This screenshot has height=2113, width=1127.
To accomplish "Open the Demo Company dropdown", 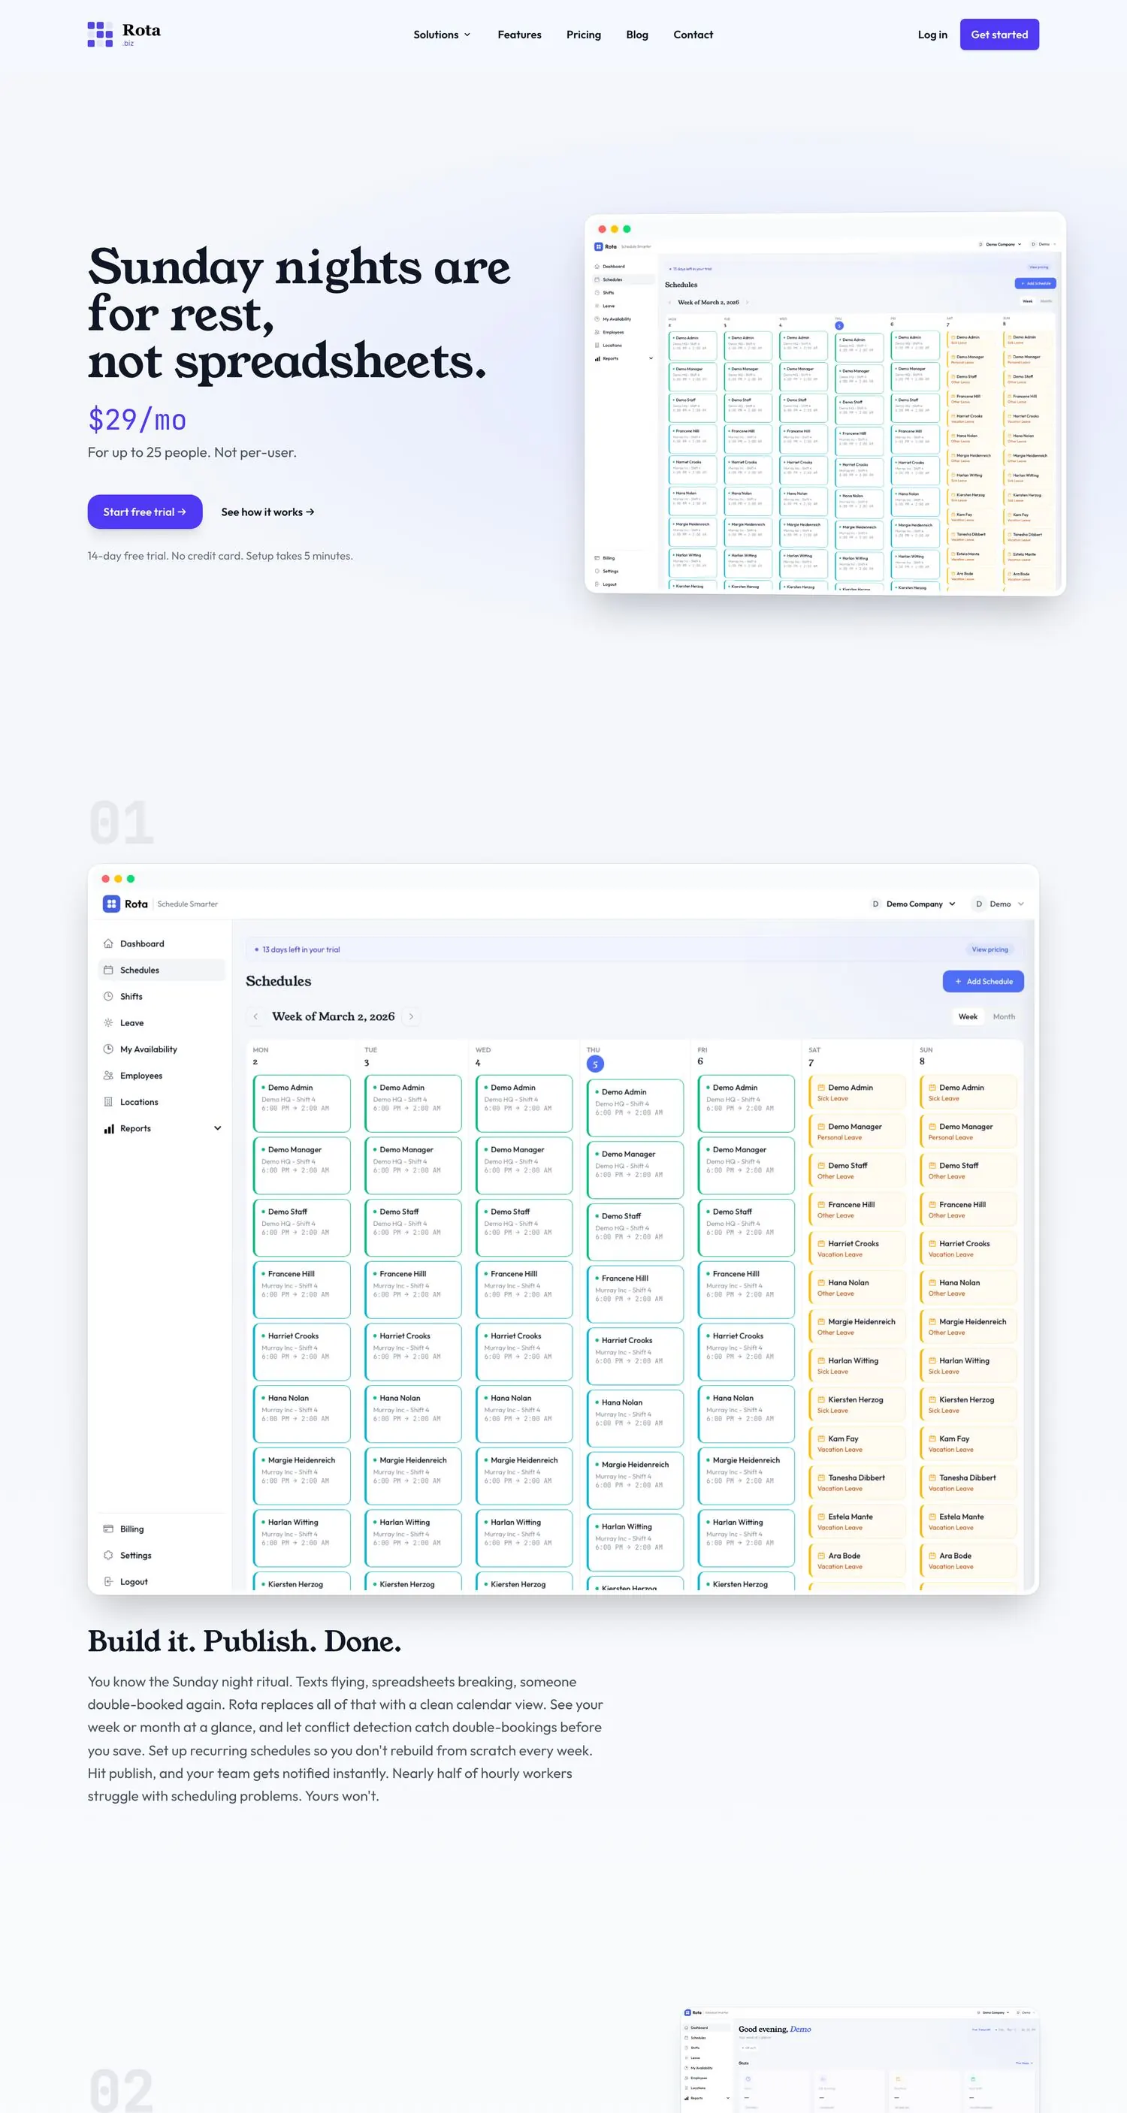I will [x=913, y=904].
